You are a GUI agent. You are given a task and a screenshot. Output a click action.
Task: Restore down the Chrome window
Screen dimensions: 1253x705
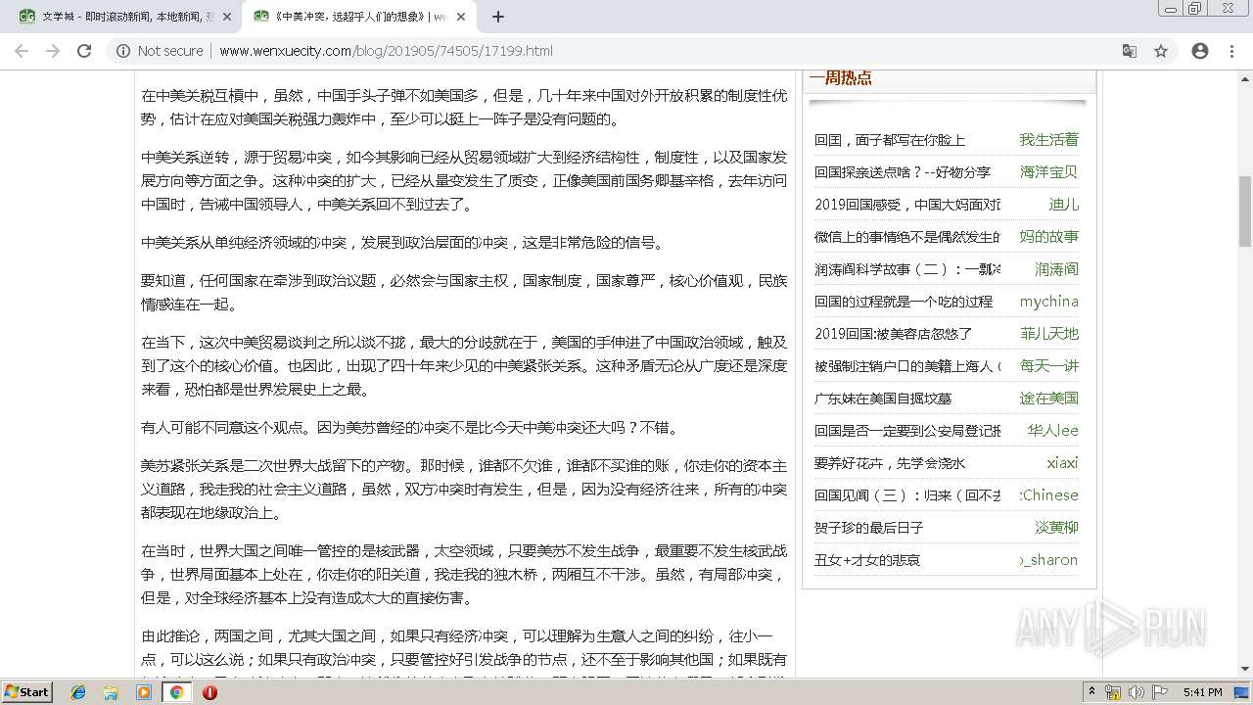click(x=1194, y=9)
